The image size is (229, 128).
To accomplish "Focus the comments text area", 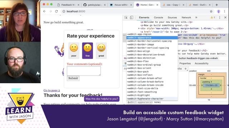I will [x=84, y=71].
